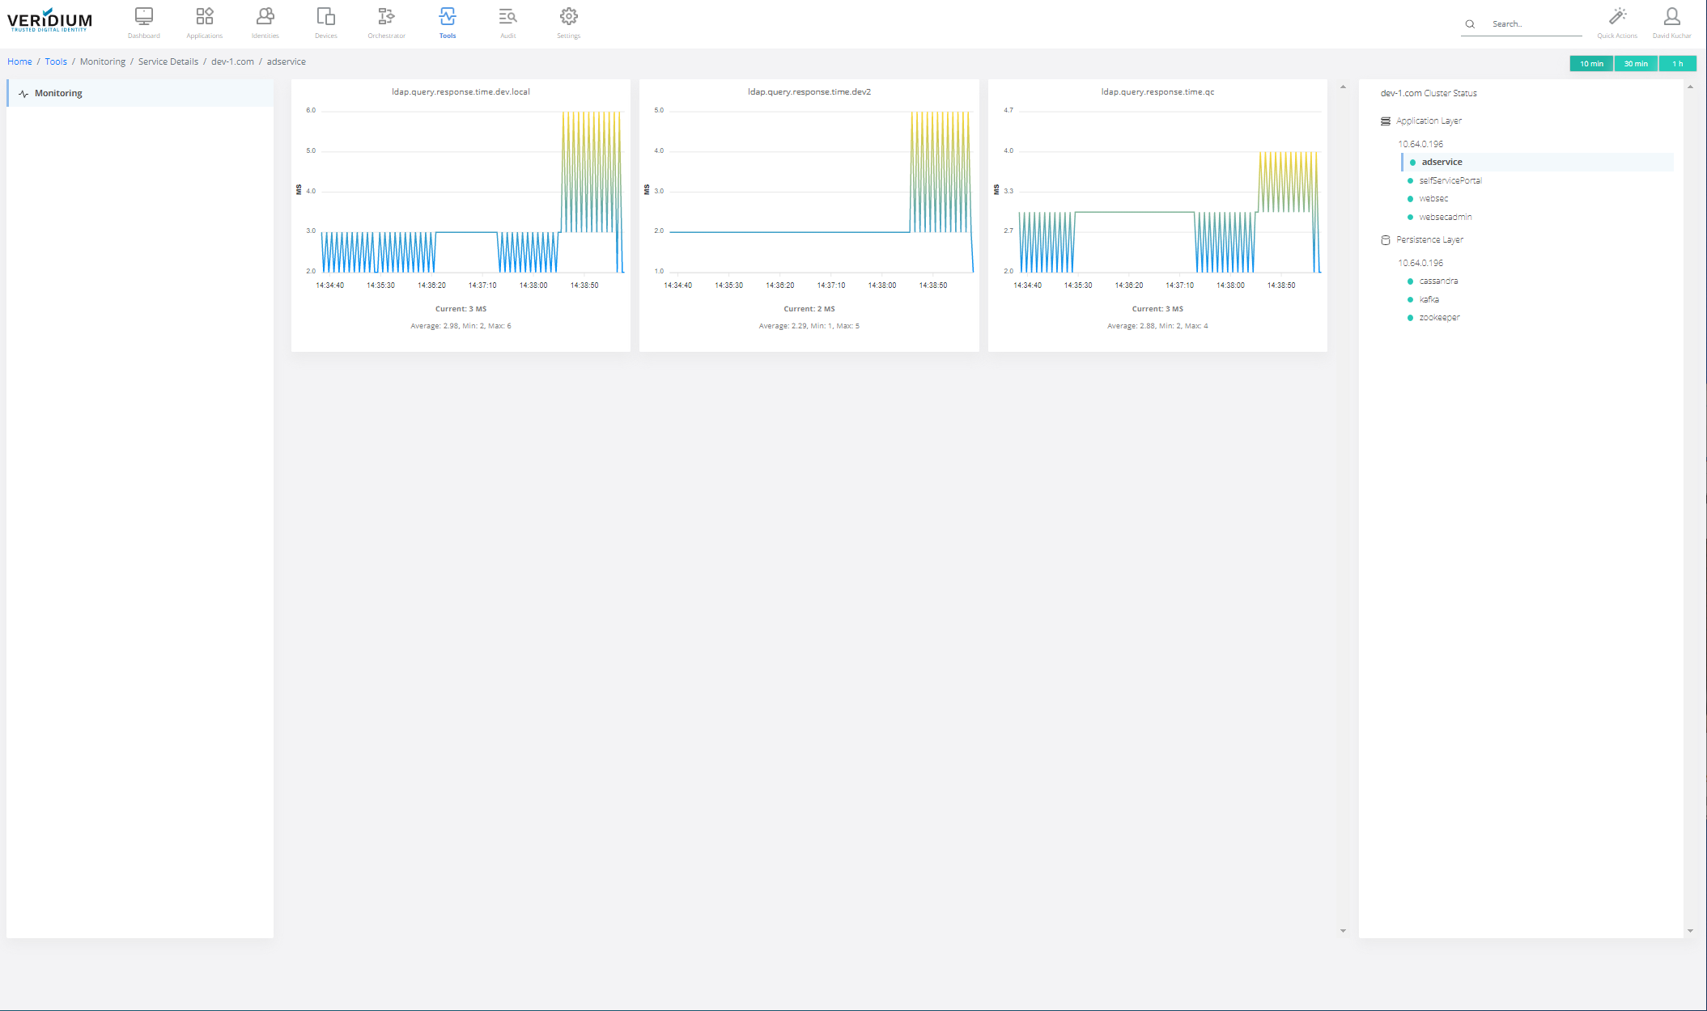This screenshot has width=1707, height=1011.
Task: Click the Devices icon in navbar
Action: coord(325,18)
